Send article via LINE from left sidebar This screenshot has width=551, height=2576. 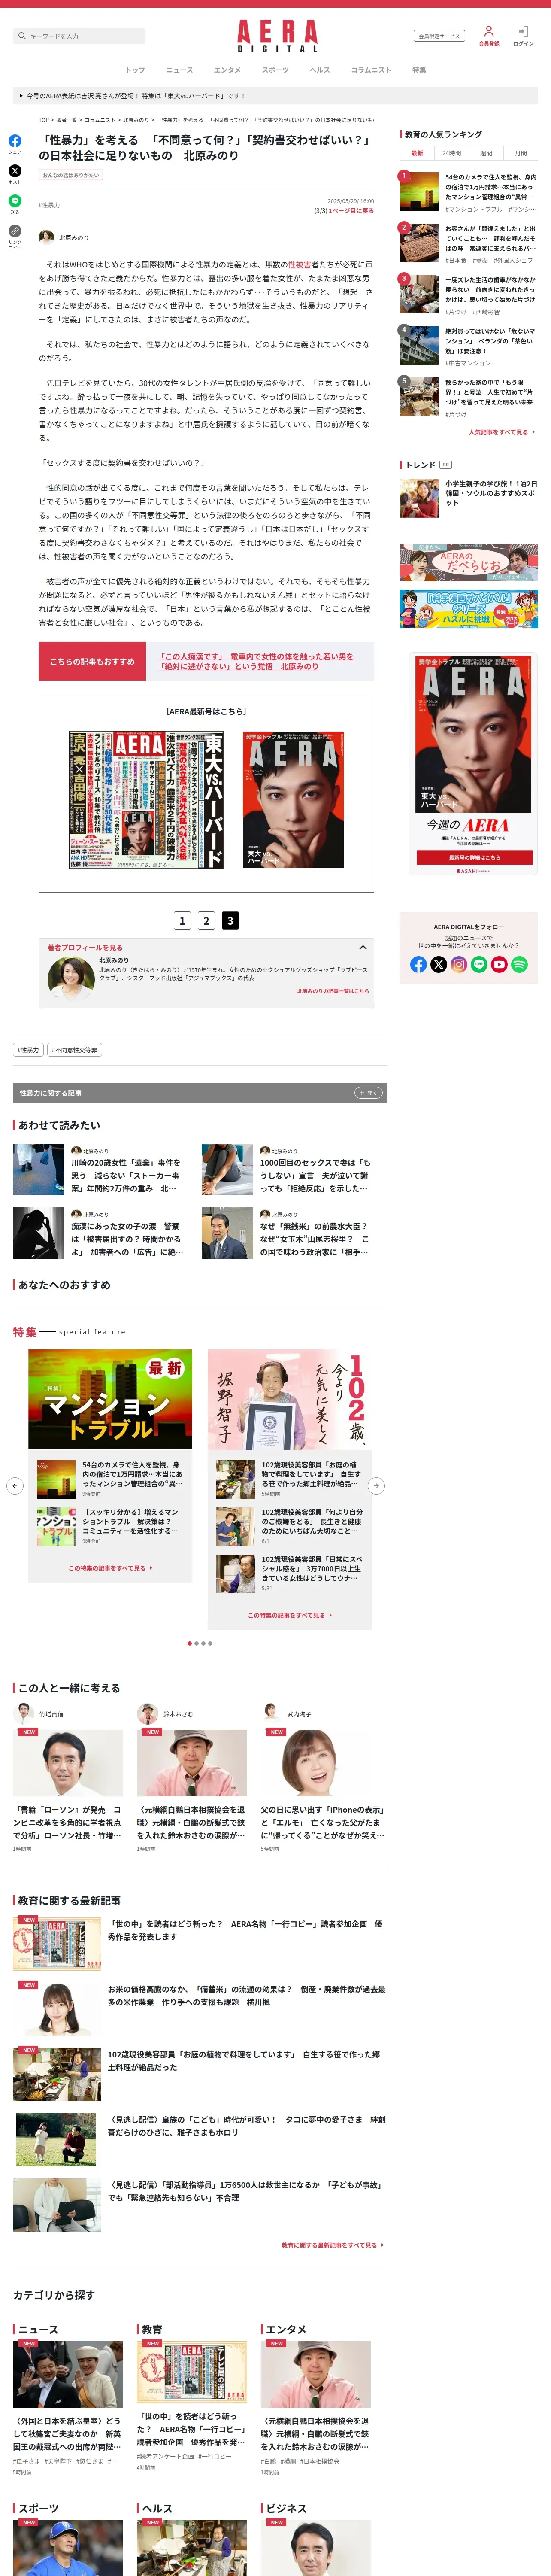coord(15,200)
